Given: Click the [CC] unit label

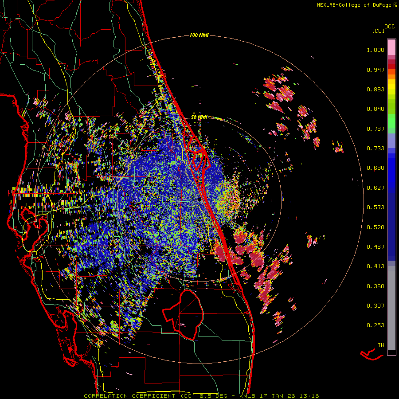Looking at the screenshot, I should coord(378,31).
